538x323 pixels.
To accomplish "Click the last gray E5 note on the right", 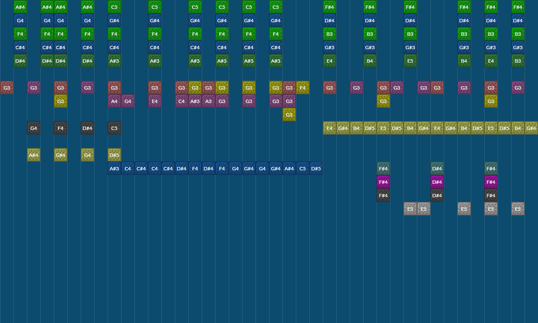I will 517,209.
